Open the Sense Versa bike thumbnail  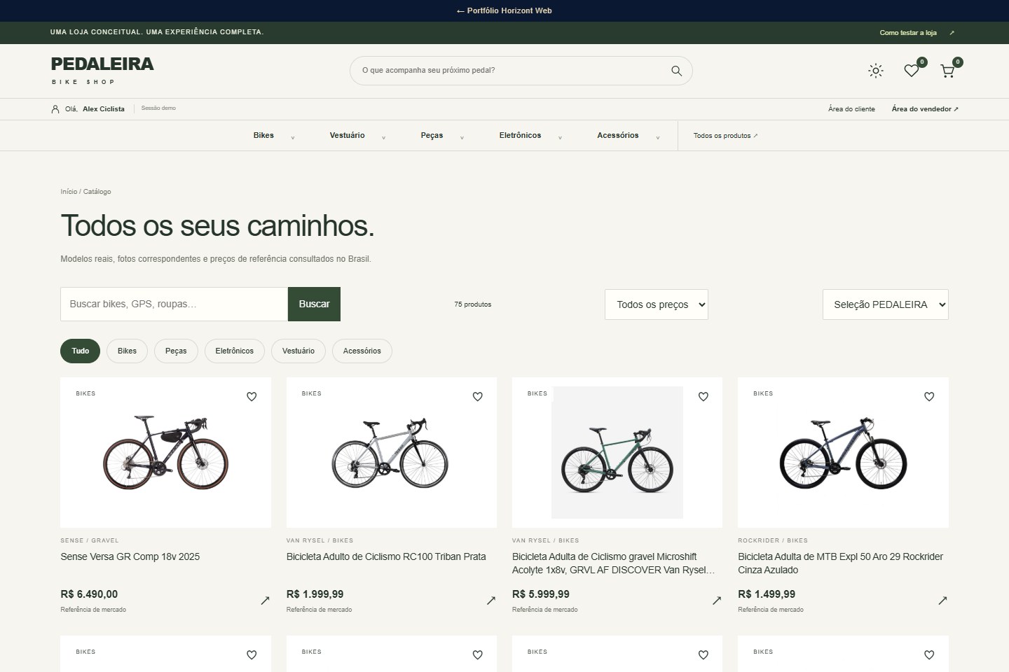pos(165,452)
